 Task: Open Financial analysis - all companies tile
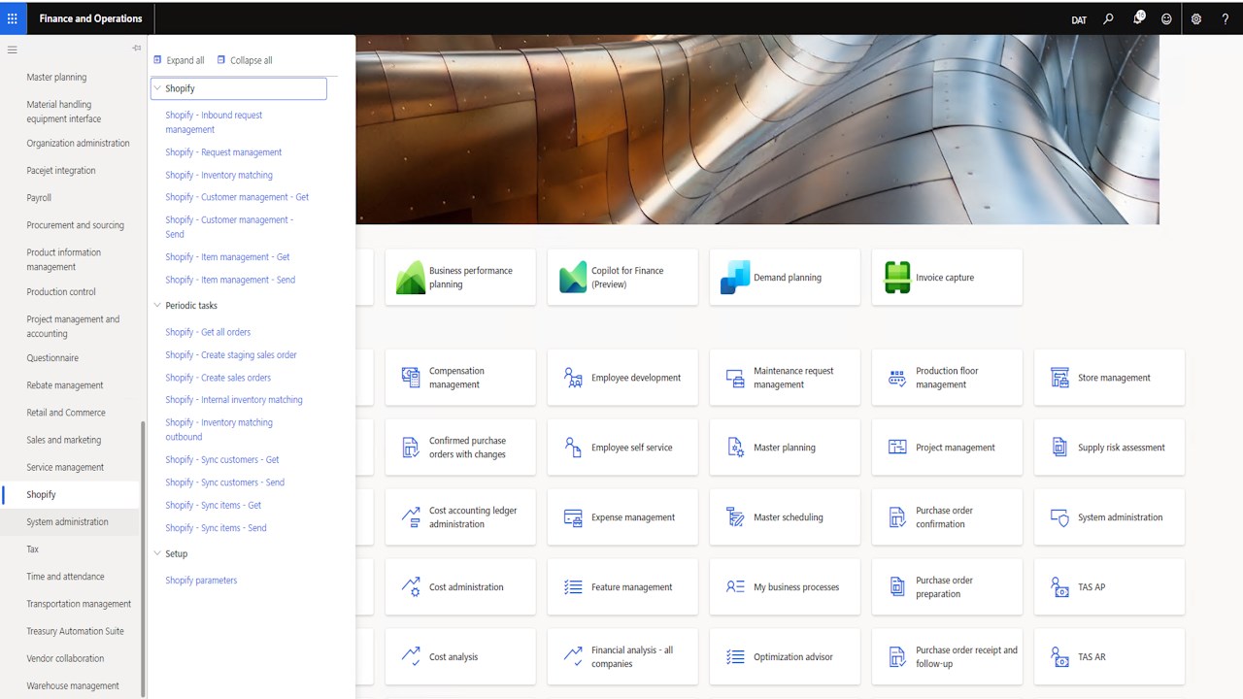(x=622, y=656)
